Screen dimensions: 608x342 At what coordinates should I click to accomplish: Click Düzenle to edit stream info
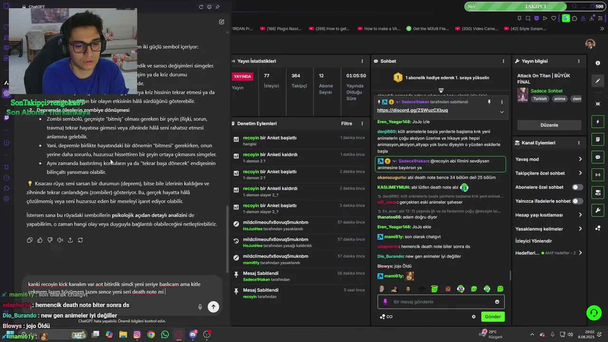[549, 125]
